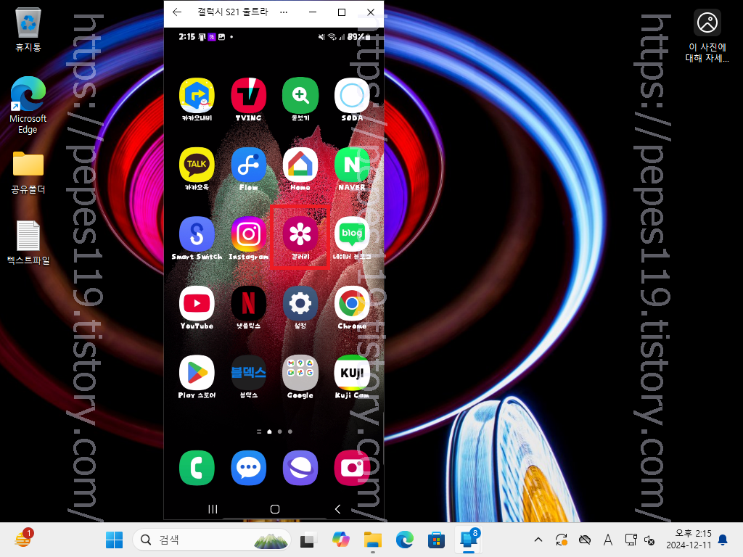Open Copilot from the taskbar

(341, 540)
